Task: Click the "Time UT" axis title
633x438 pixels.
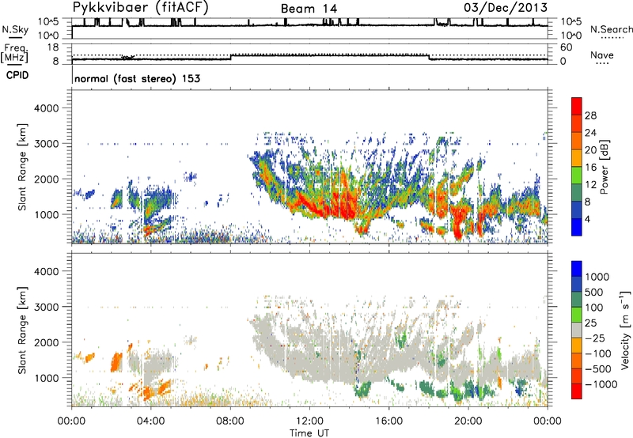Action: tap(309, 433)
